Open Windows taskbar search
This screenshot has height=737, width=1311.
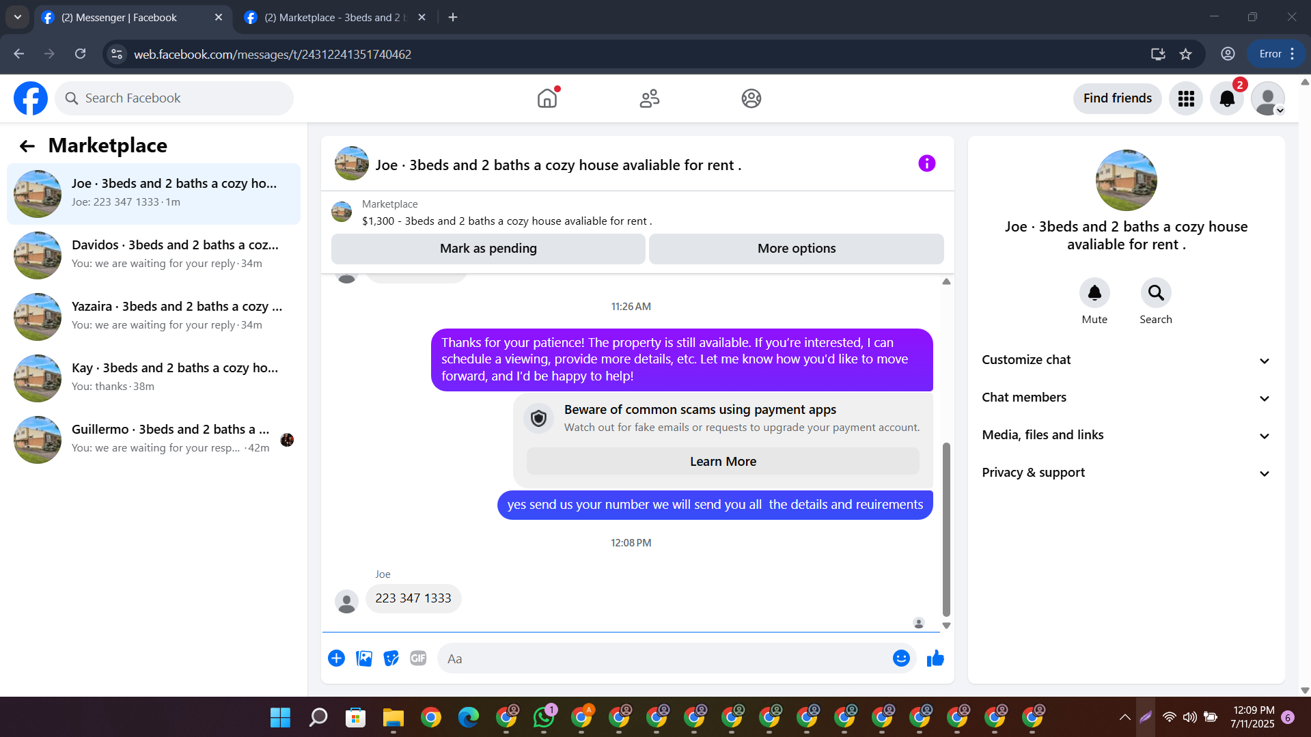point(318,717)
